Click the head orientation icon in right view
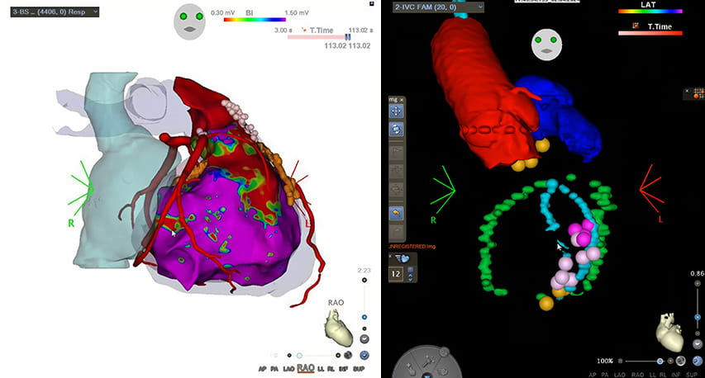The width and height of the screenshot is (705, 378). click(x=546, y=44)
